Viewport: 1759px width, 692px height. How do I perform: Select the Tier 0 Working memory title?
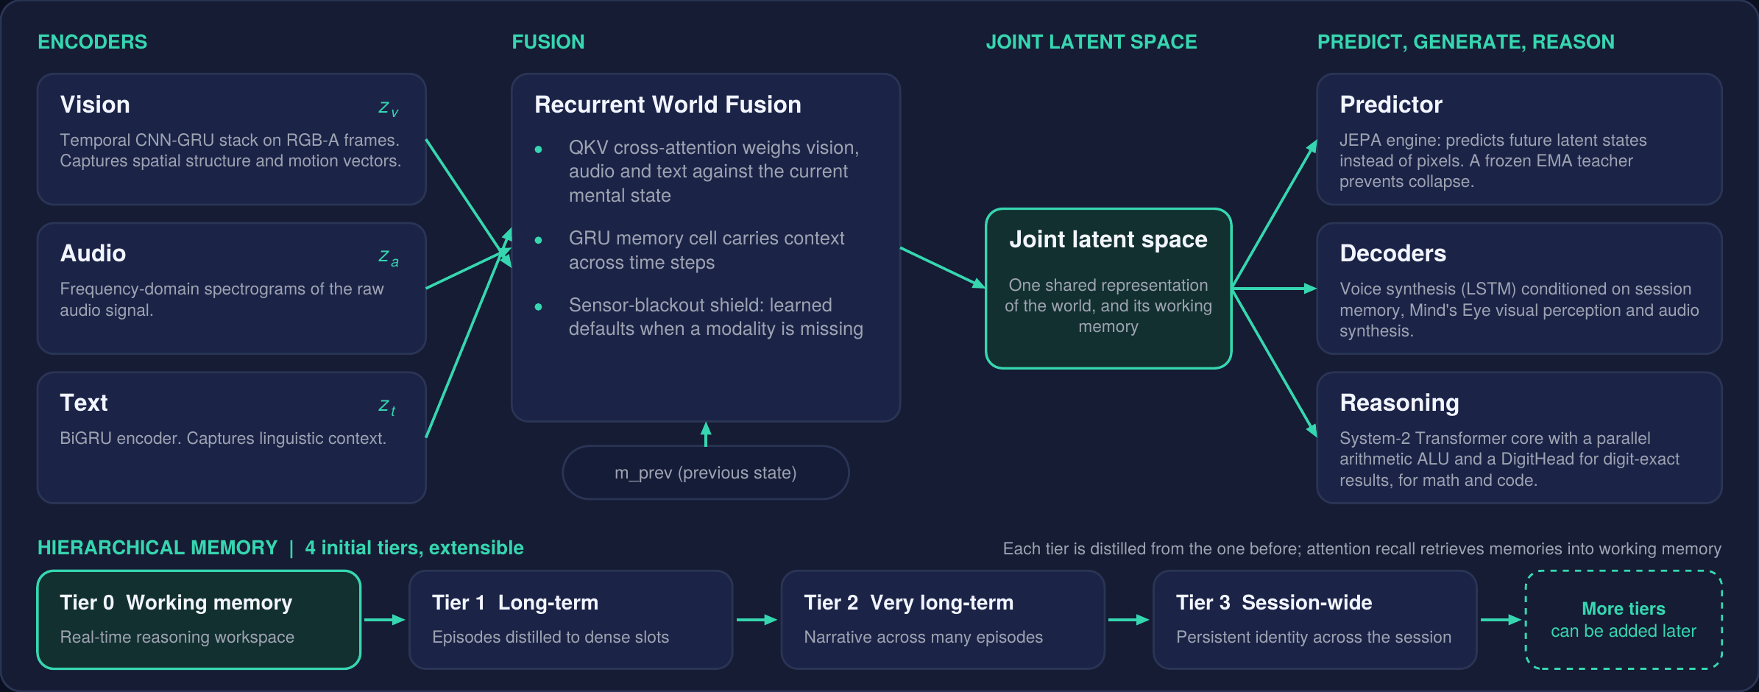click(x=176, y=602)
